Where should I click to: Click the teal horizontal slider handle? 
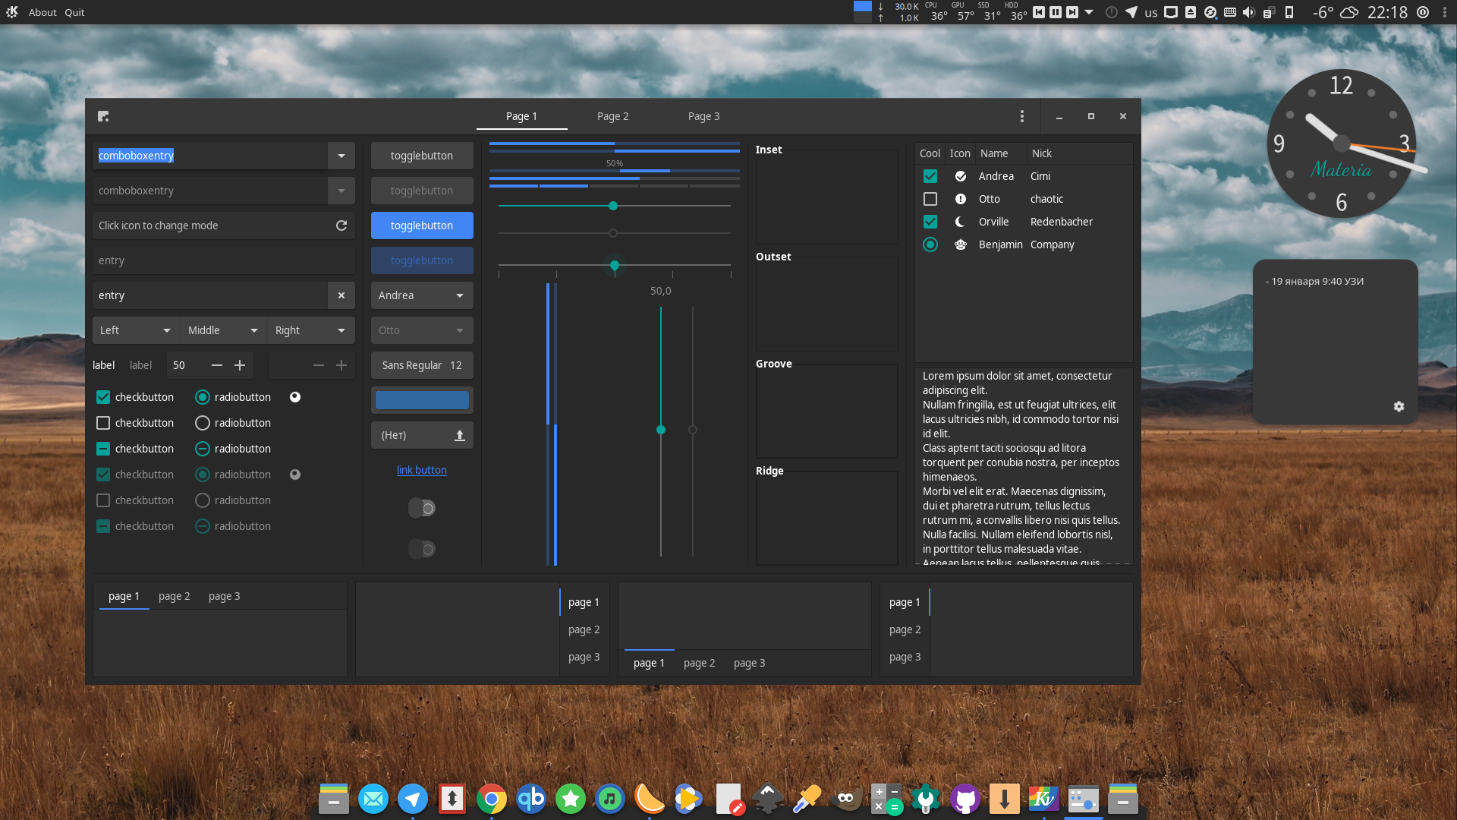coord(612,206)
